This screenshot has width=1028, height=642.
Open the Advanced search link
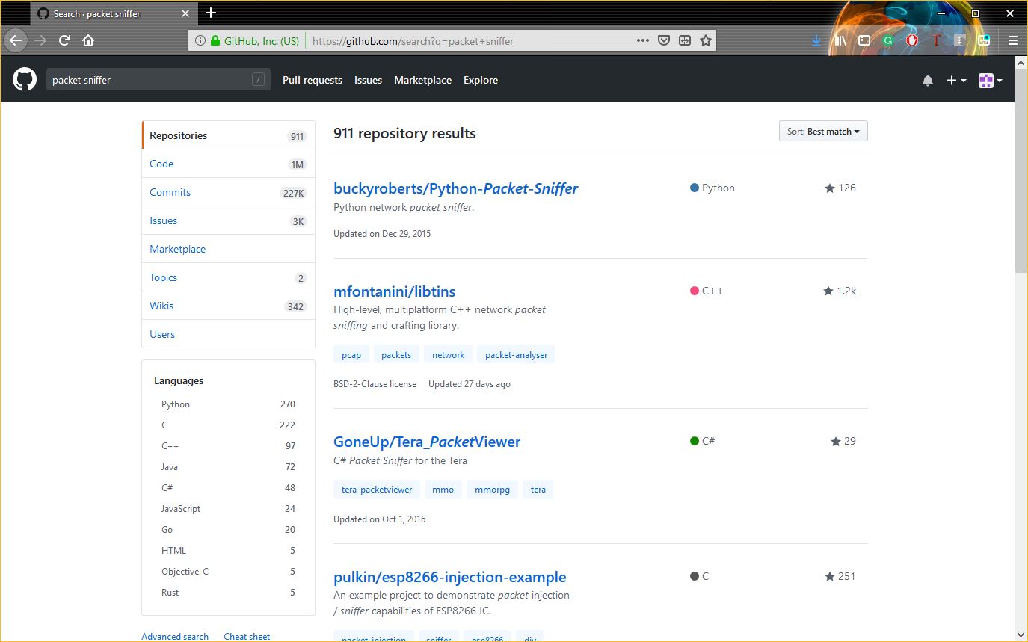(x=175, y=636)
